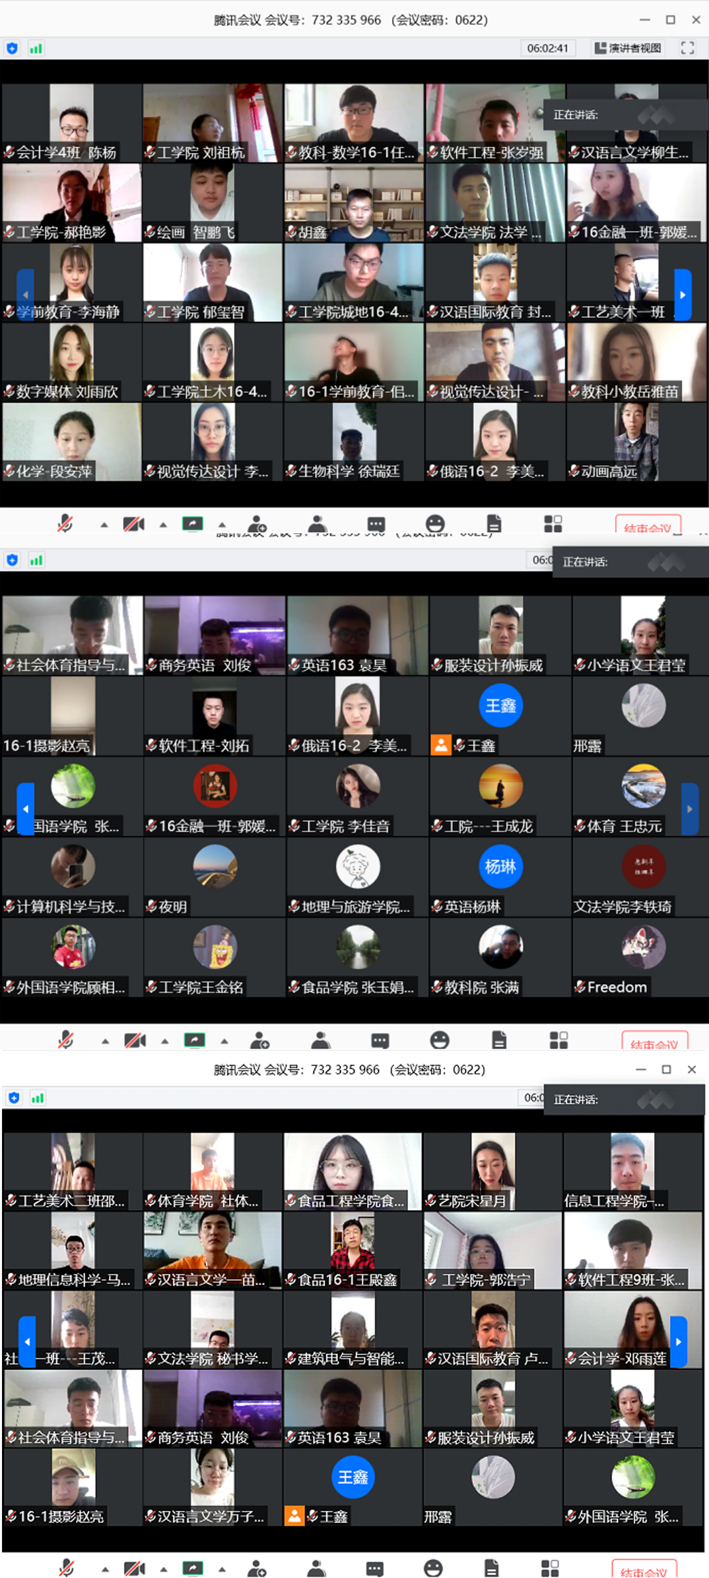Check network signal icon in bottom window

pos(37,1098)
